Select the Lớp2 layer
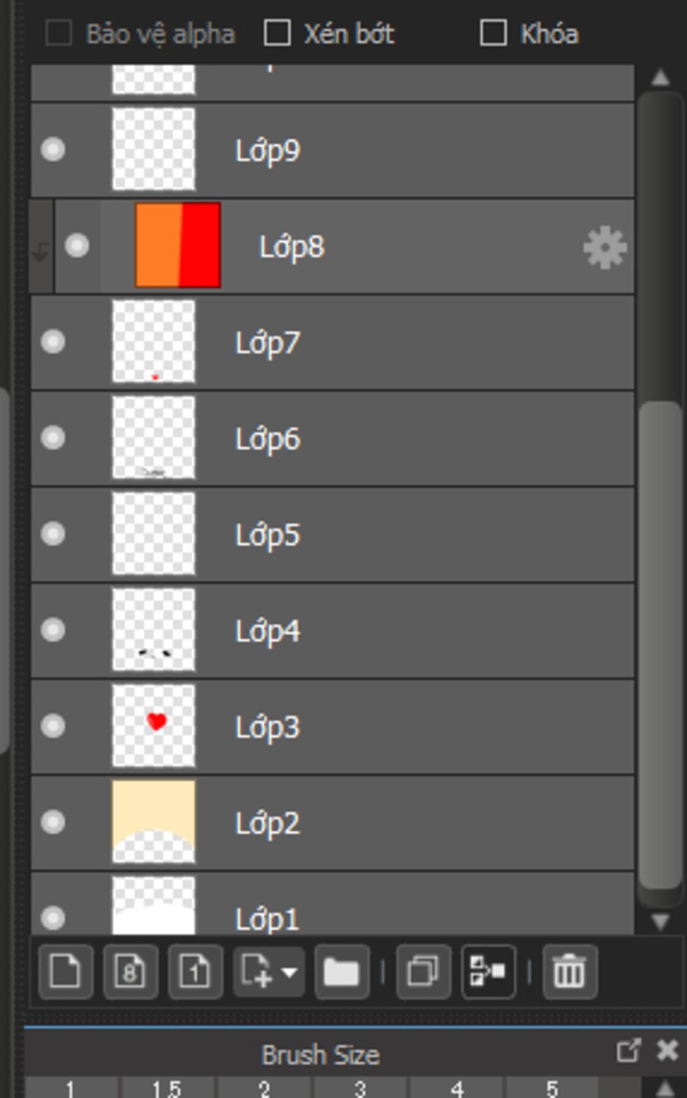This screenshot has height=1098, width=687. coord(403,823)
